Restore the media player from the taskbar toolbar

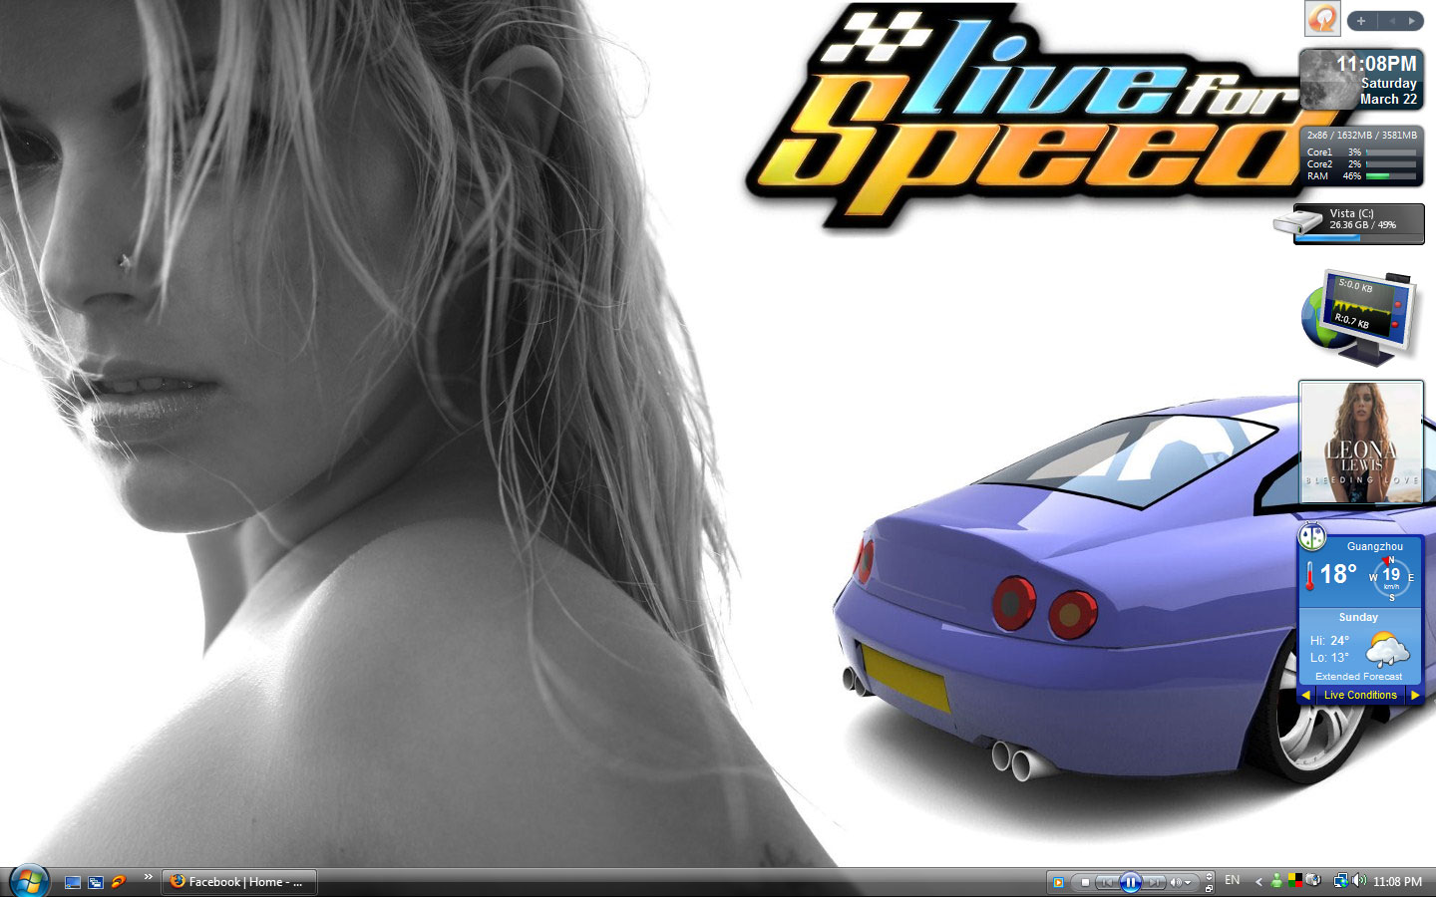[x=1209, y=888]
